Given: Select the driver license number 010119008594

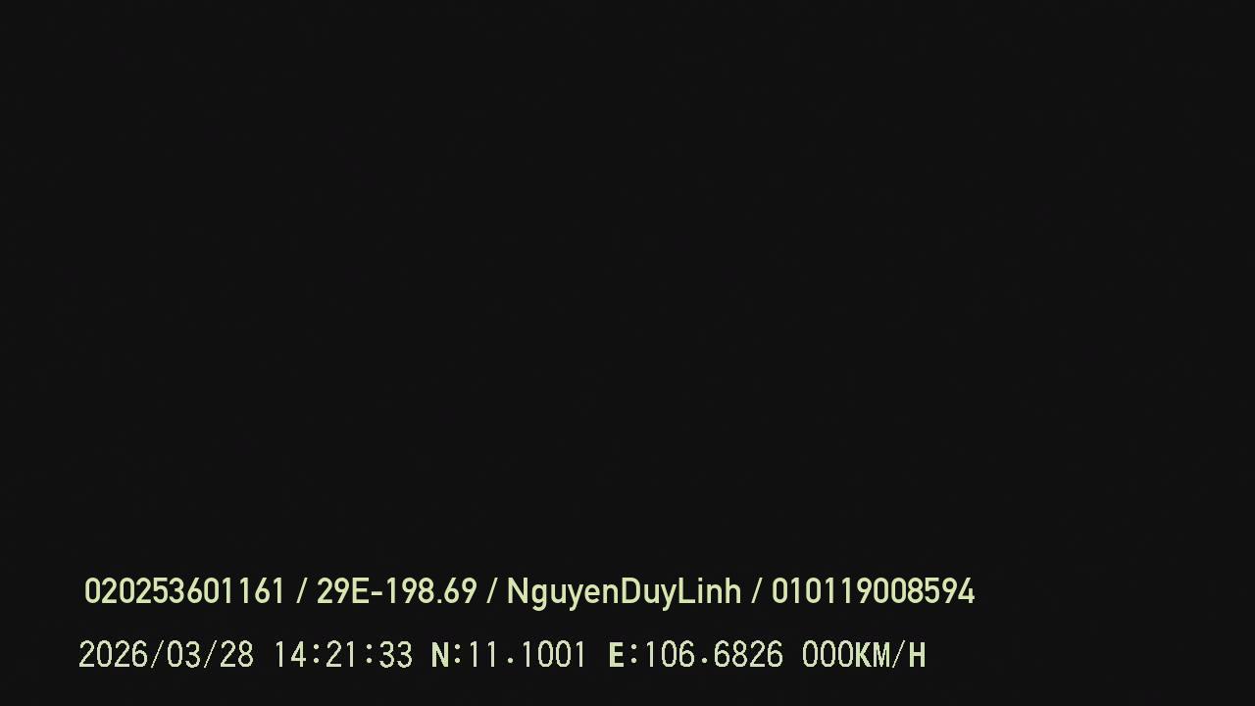Looking at the screenshot, I should (x=873, y=591).
